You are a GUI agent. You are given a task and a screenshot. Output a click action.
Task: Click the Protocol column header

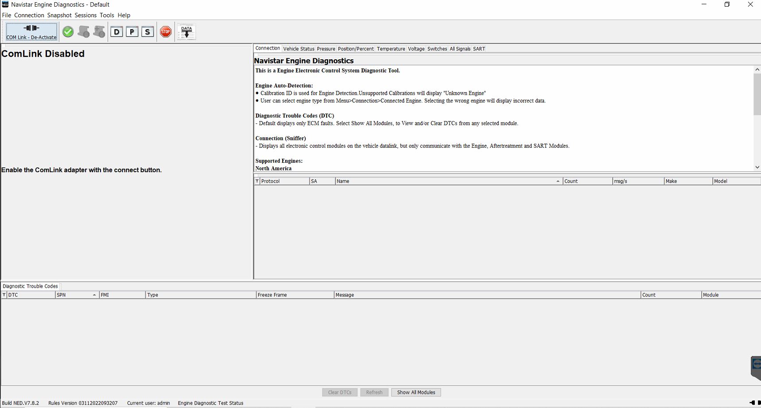click(284, 181)
